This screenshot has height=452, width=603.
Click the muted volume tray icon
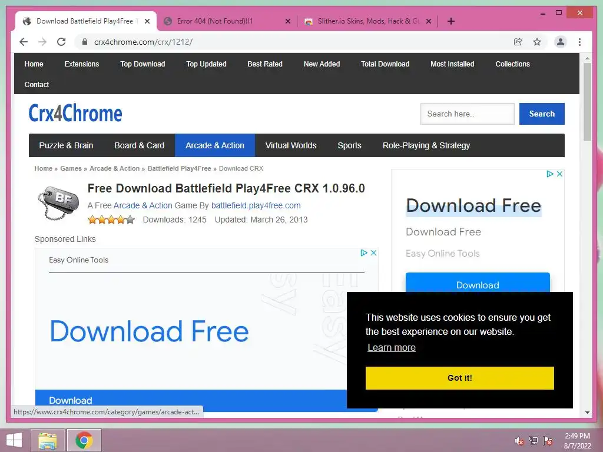click(x=519, y=441)
